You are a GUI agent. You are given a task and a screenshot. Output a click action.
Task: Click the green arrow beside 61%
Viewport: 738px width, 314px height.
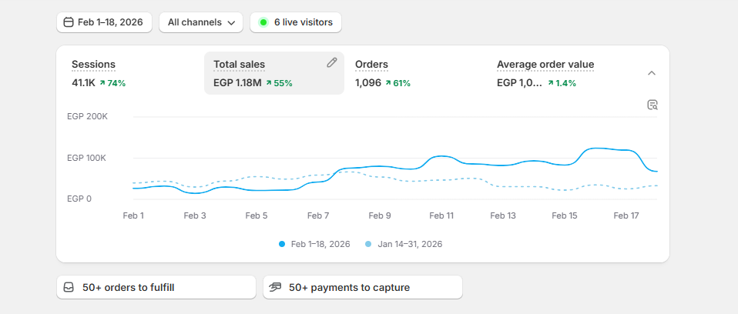pos(388,83)
